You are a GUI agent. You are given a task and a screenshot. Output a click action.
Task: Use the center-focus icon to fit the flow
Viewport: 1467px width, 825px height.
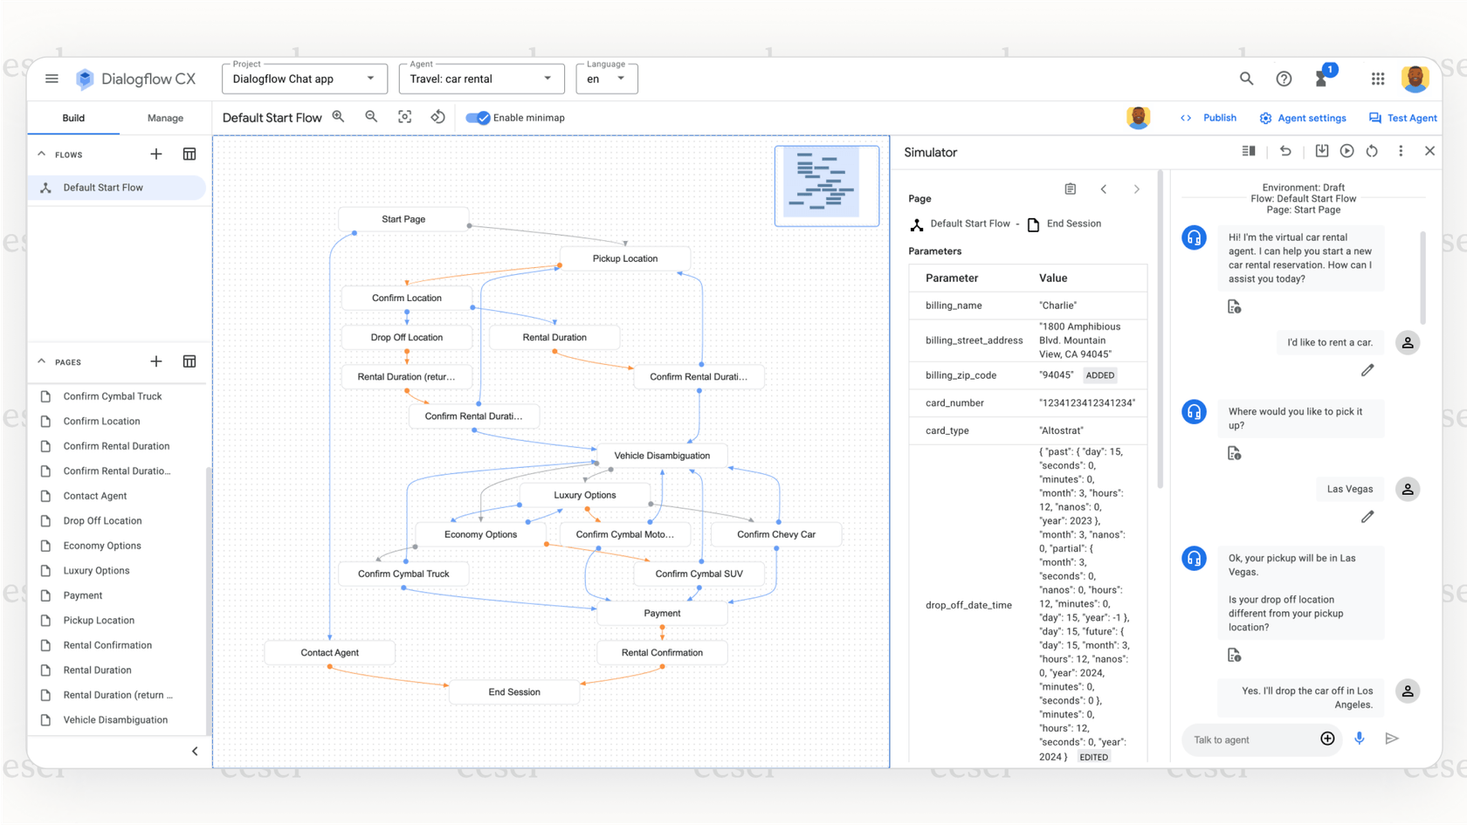(x=404, y=116)
